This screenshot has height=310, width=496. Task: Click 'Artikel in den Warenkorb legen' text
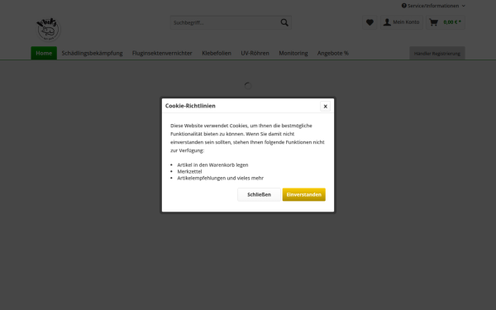[x=212, y=165]
